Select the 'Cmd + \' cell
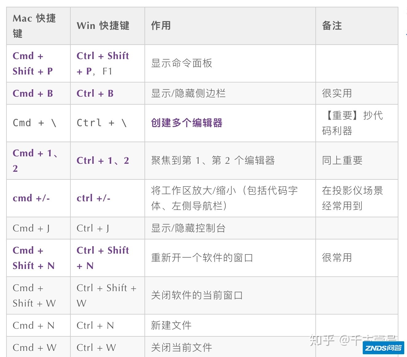 coord(38,123)
